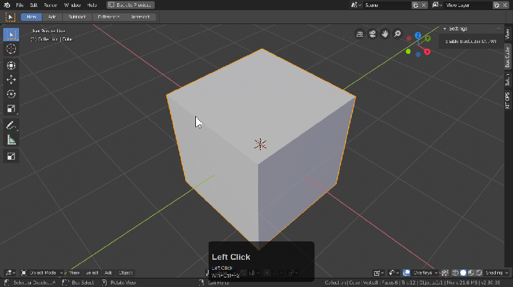This screenshot has width=513, height=287.
Task: Activate the Rotate tool
Action: pos(11,94)
